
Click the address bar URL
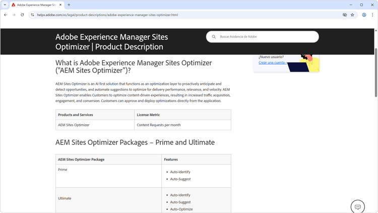tap(107, 15)
